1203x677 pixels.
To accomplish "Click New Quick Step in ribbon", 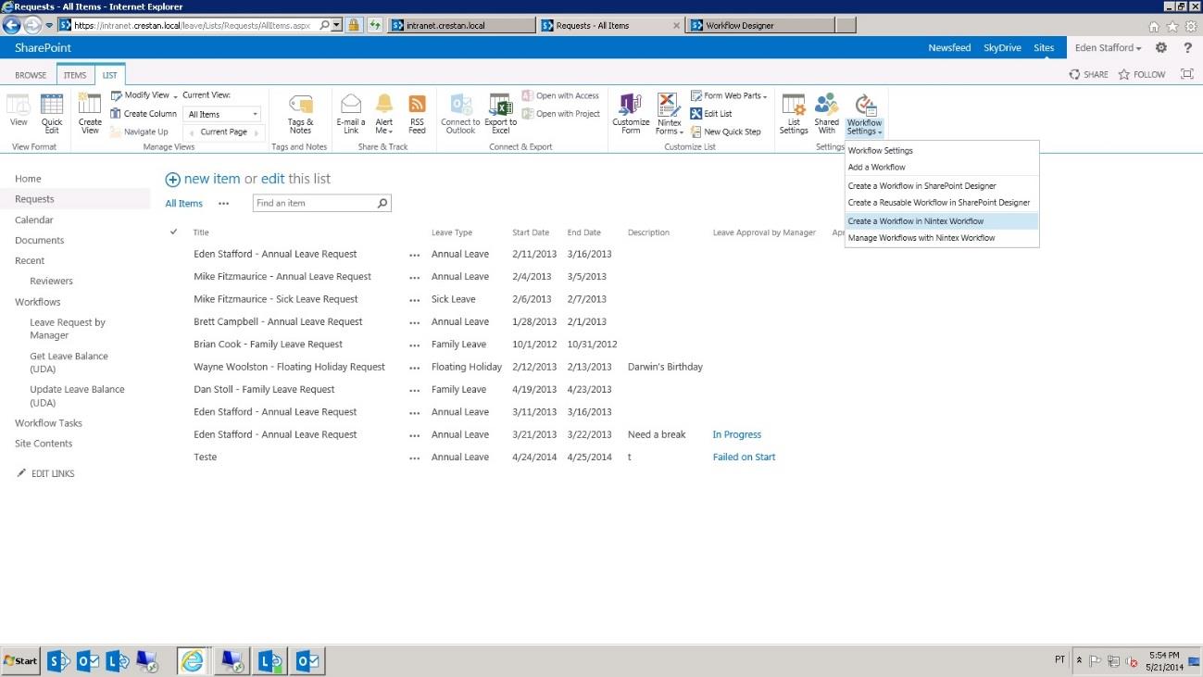I will pos(725,132).
